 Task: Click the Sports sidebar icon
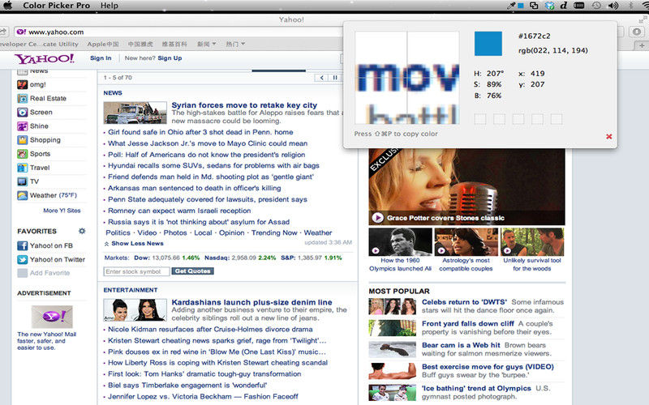pos(23,154)
